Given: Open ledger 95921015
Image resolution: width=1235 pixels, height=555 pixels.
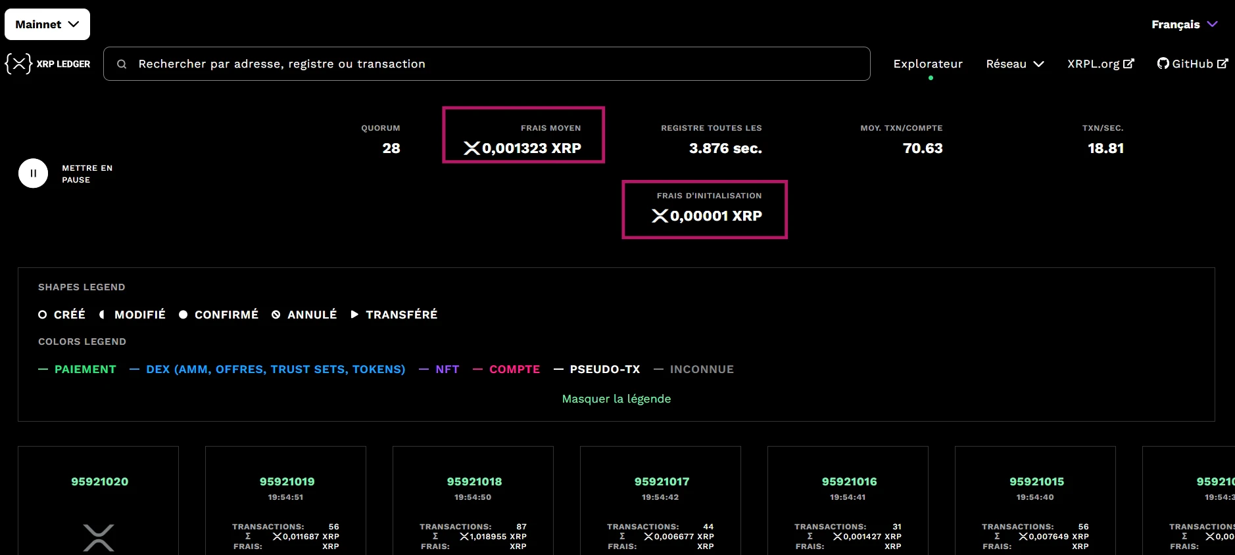Looking at the screenshot, I should pyautogui.click(x=1036, y=481).
